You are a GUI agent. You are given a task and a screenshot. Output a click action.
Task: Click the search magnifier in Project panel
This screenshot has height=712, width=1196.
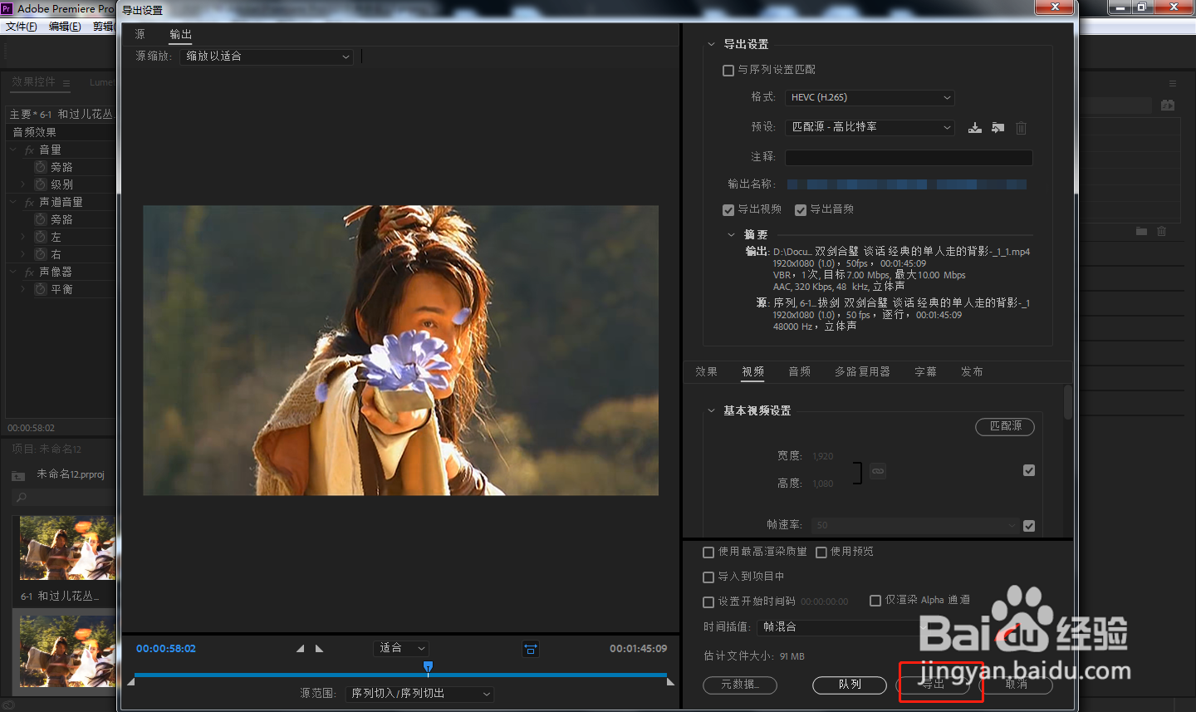[x=22, y=498]
